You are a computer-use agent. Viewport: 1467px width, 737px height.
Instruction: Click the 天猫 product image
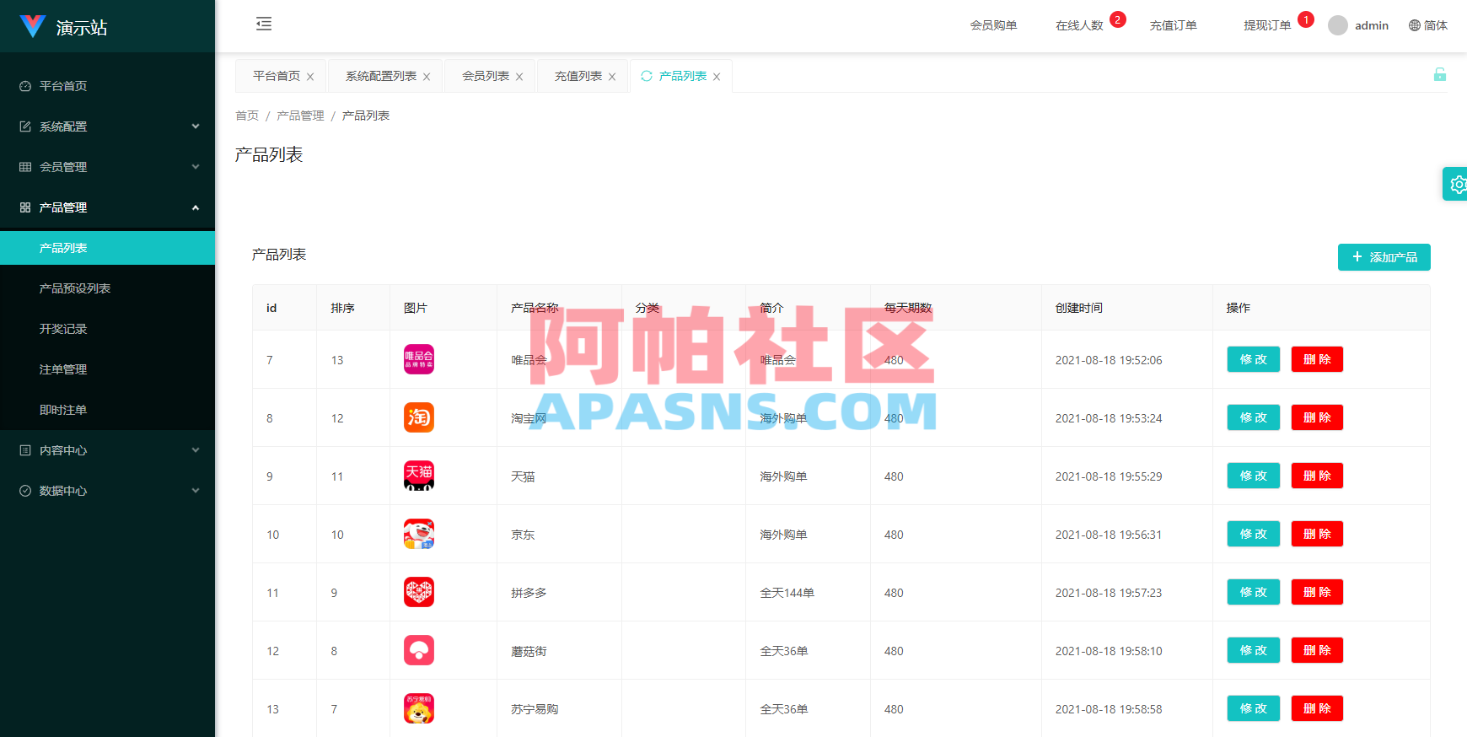(x=419, y=476)
